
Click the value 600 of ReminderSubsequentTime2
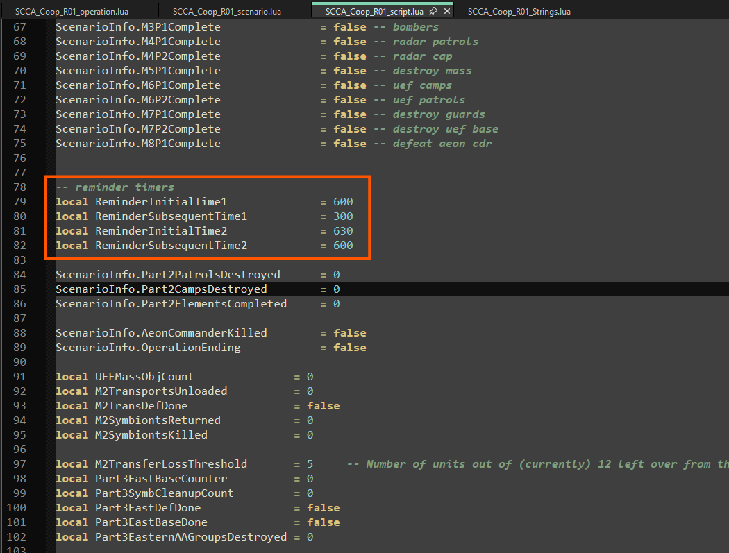pos(343,246)
